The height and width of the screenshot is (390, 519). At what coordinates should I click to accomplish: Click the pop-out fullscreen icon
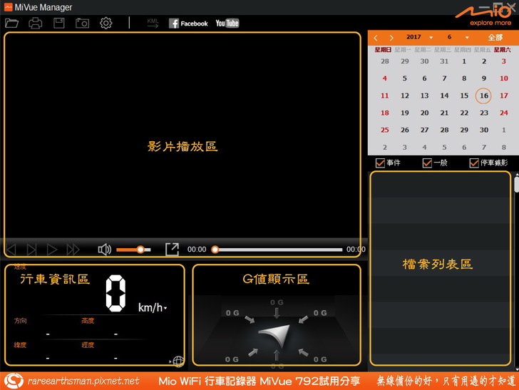click(172, 250)
